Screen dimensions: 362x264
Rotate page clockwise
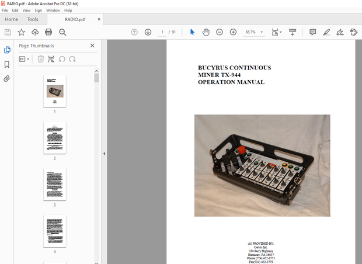click(72, 59)
